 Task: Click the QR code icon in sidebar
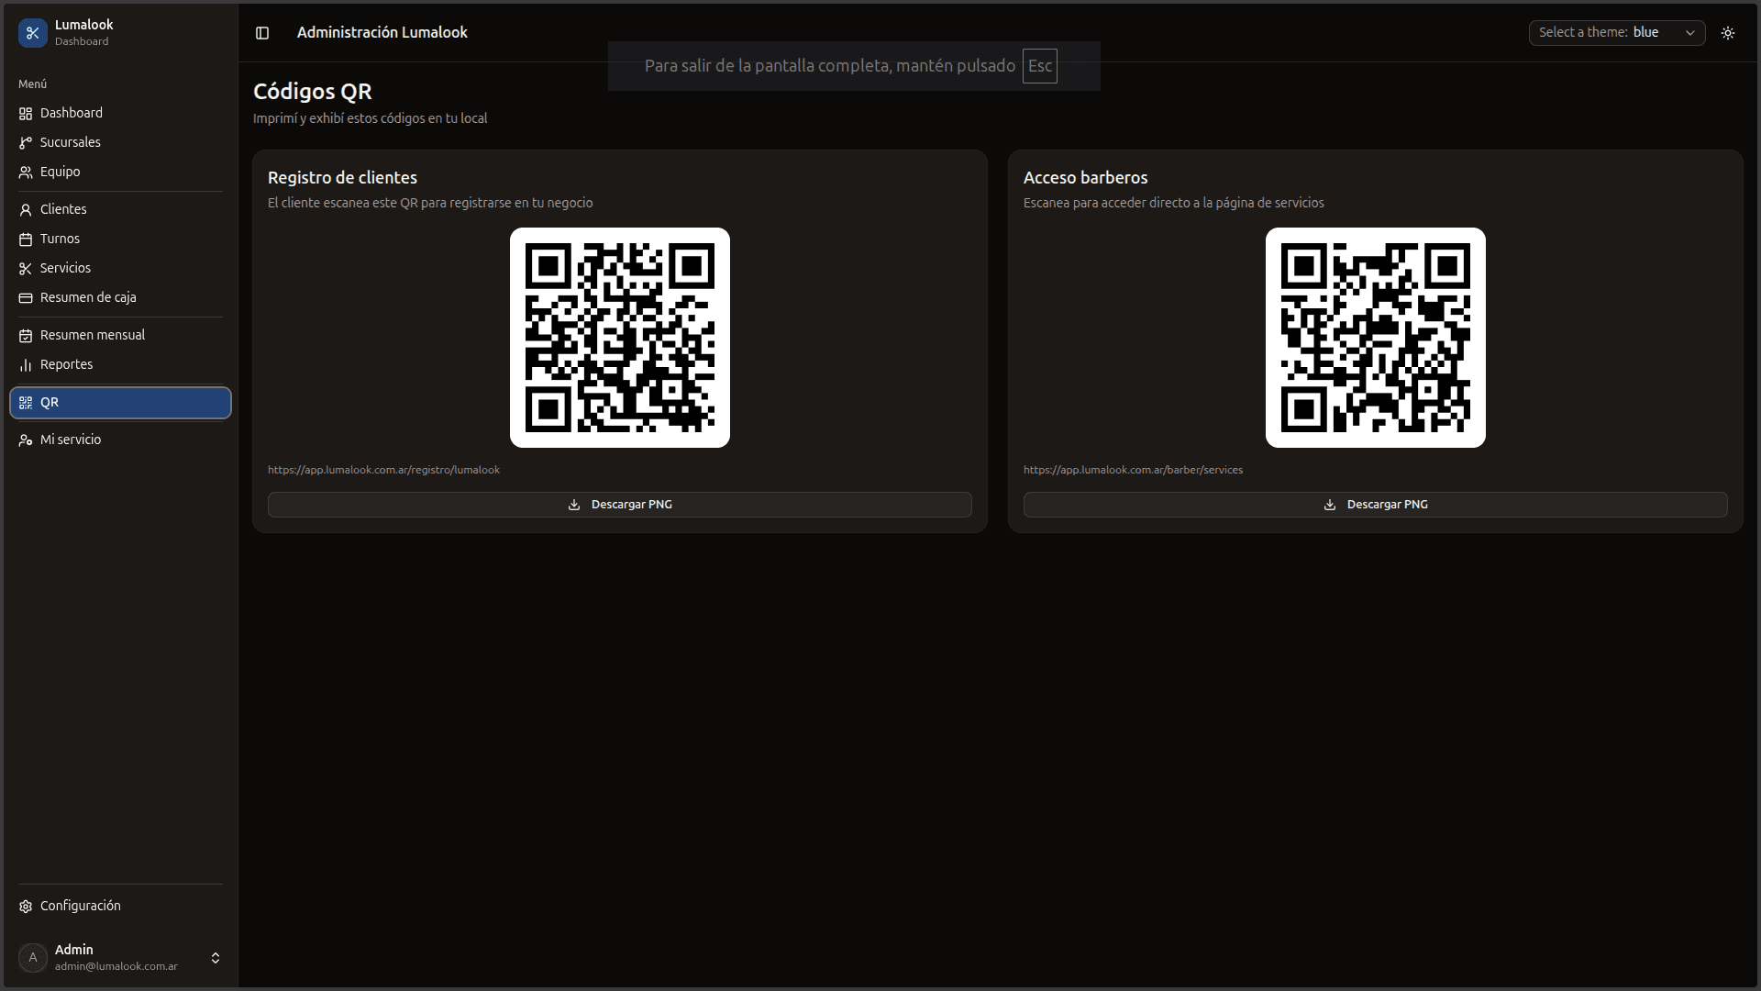(26, 403)
